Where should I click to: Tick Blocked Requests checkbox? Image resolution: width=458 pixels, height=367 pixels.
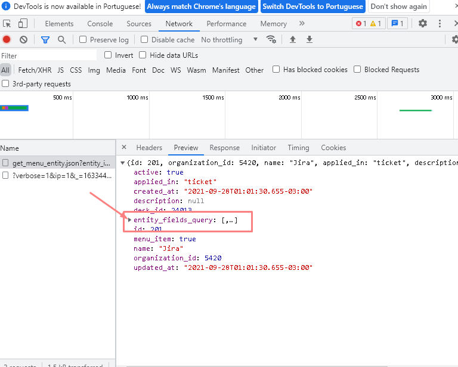(357, 69)
